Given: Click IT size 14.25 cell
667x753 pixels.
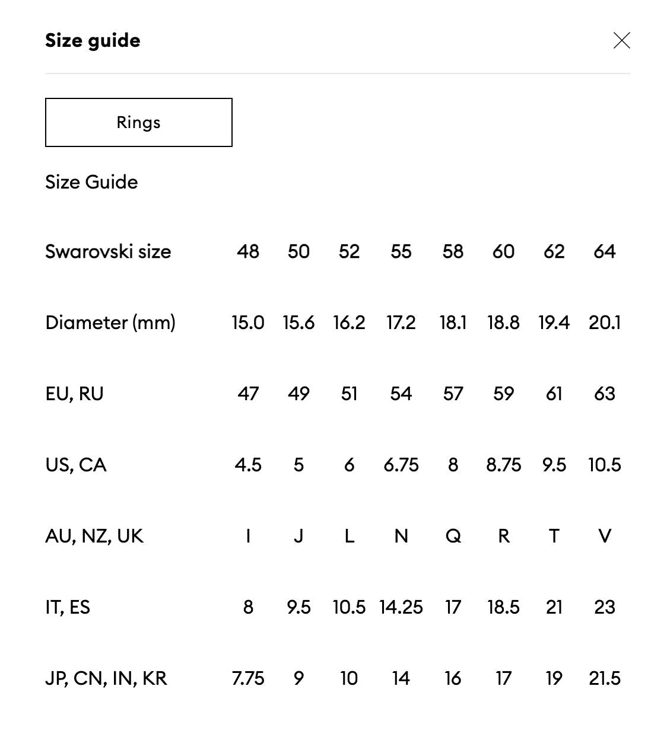Looking at the screenshot, I should 401,607.
